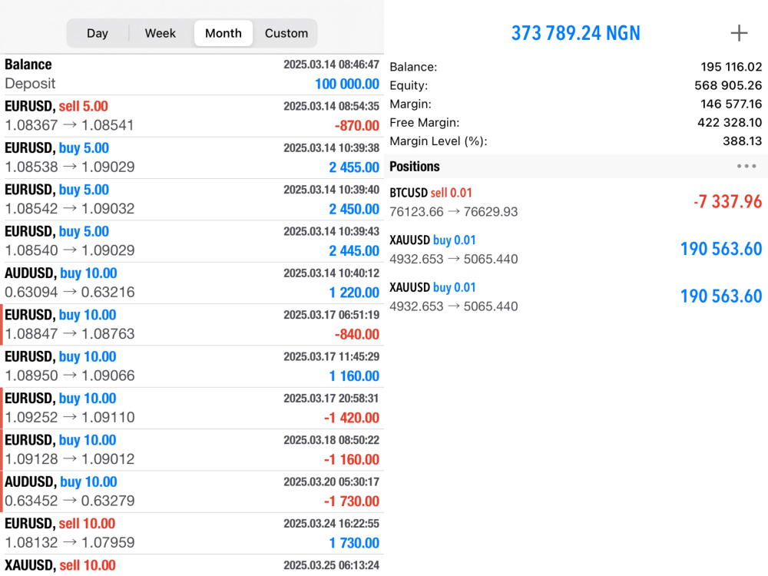
Task: Click price range 76123.66 → 76629.93
Action: [454, 212]
